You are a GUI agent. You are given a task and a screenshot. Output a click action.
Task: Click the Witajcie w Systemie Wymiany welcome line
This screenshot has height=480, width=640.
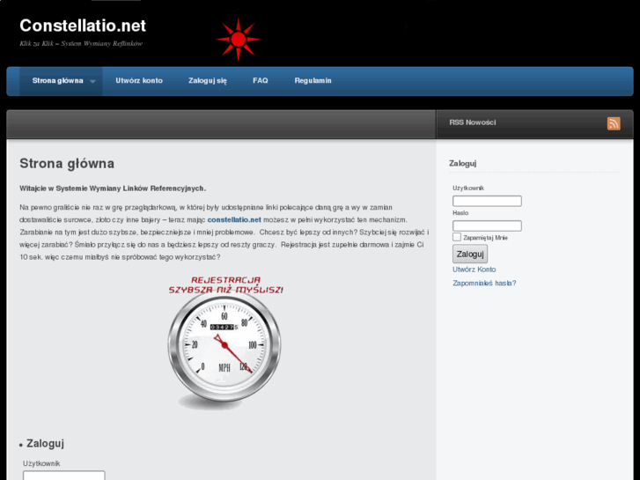(x=113, y=188)
